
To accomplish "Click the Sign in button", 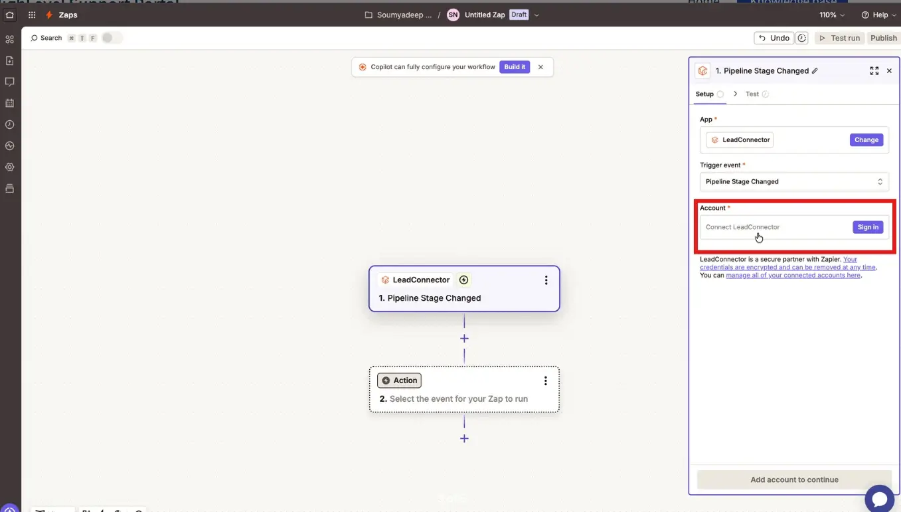I will click(868, 227).
